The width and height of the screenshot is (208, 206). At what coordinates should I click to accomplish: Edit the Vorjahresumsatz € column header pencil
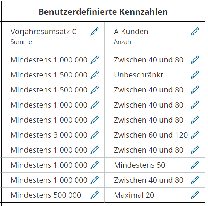(x=95, y=32)
